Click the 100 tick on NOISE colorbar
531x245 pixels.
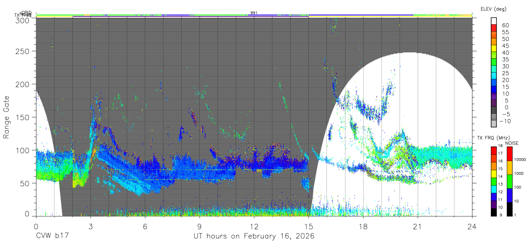pos(518,187)
